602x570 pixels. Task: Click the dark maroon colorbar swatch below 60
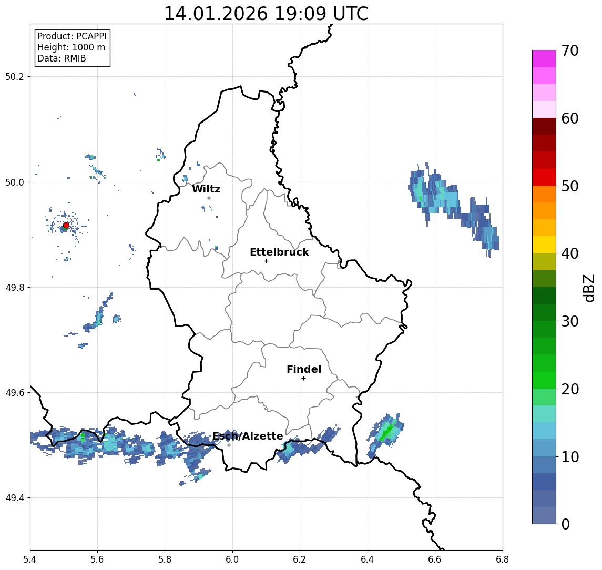tap(544, 126)
